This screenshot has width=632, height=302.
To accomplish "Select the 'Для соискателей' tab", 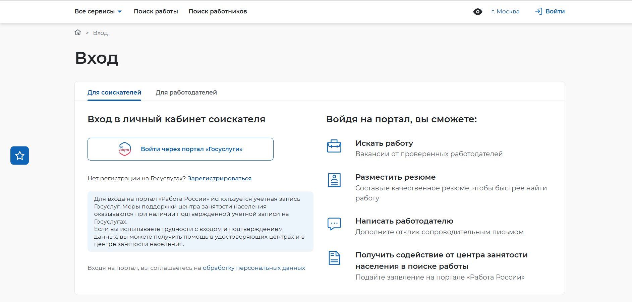I will click(x=114, y=93).
